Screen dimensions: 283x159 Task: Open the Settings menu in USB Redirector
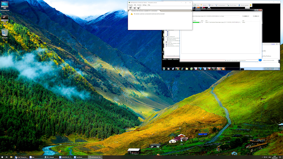(145, 5)
